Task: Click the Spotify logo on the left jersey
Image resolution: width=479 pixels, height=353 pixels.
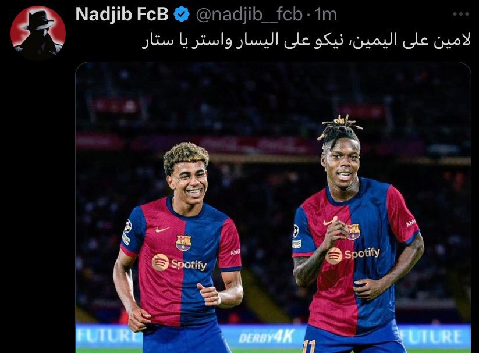Action: [179, 263]
